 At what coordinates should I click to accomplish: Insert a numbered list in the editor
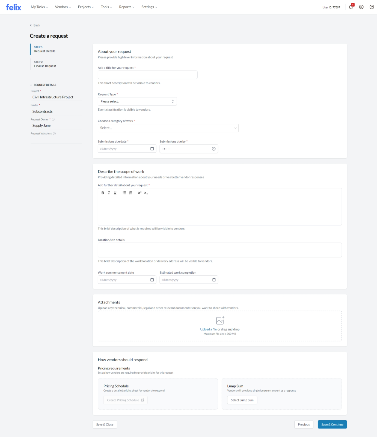(x=130, y=193)
